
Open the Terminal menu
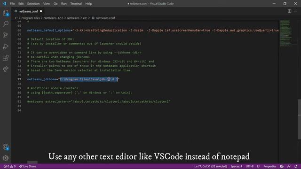click(76, 4)
